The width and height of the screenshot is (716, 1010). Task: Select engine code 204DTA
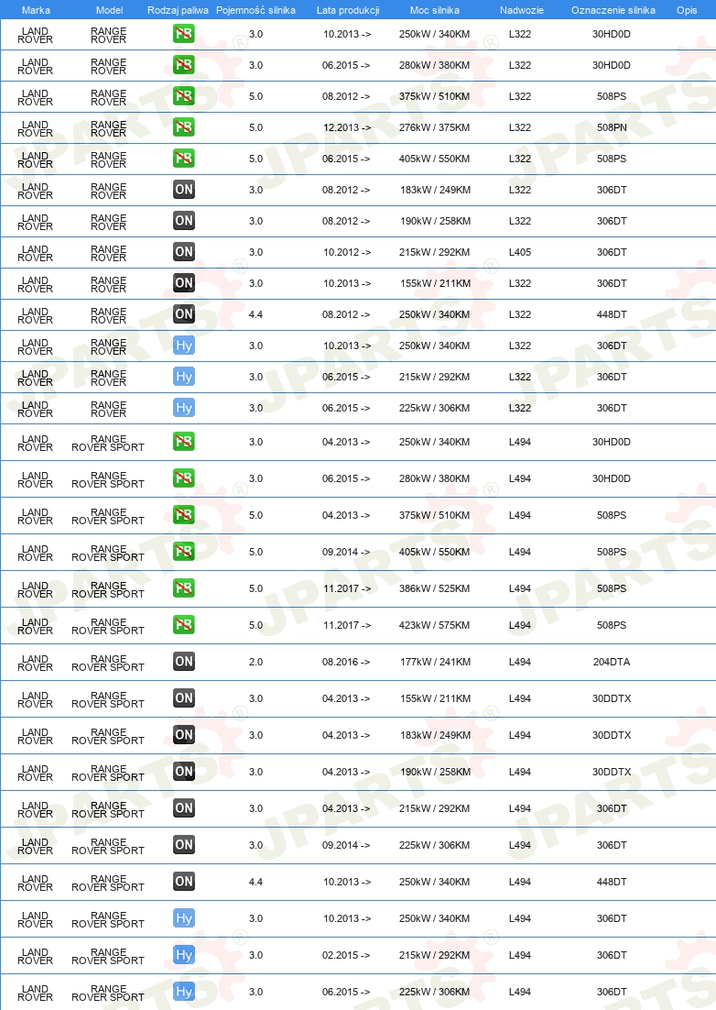point(612,662)
